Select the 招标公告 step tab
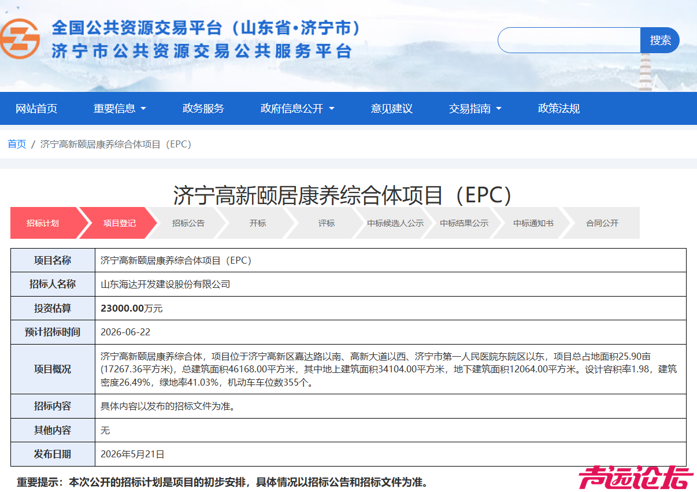 coord(188,223)
